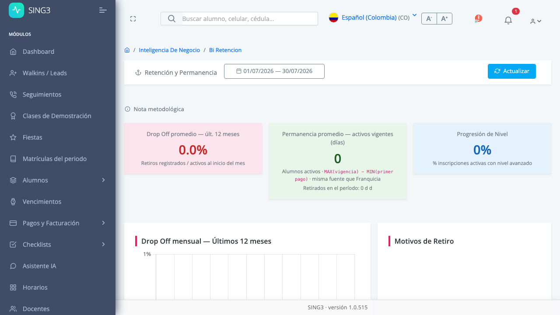Go to the home breadcrumb icon
560x315 pixels.
pos(127,50)
